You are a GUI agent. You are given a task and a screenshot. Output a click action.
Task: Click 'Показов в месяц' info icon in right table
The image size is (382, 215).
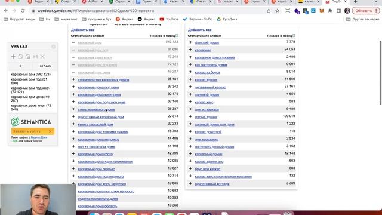(294, 36)
